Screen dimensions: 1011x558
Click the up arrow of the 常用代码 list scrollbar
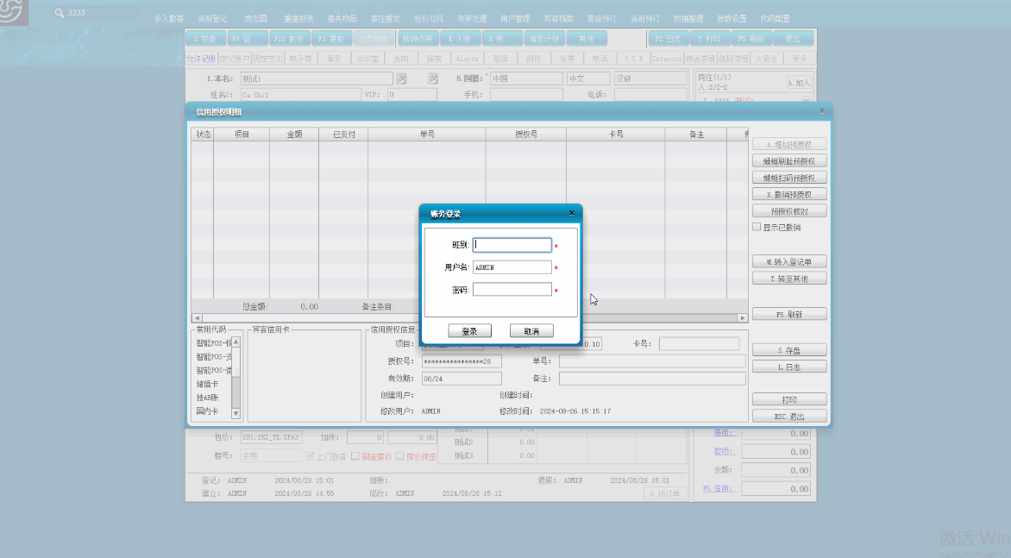click(x=236, y=342)
